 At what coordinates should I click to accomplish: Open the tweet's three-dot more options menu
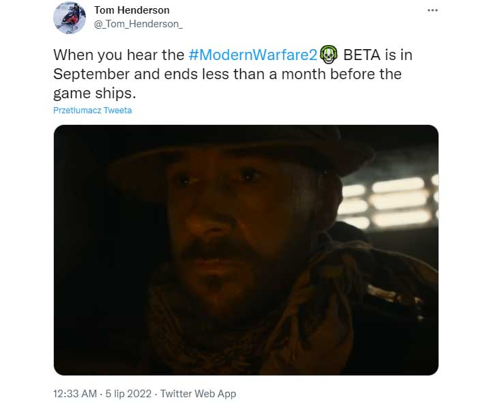click(432, 11)
